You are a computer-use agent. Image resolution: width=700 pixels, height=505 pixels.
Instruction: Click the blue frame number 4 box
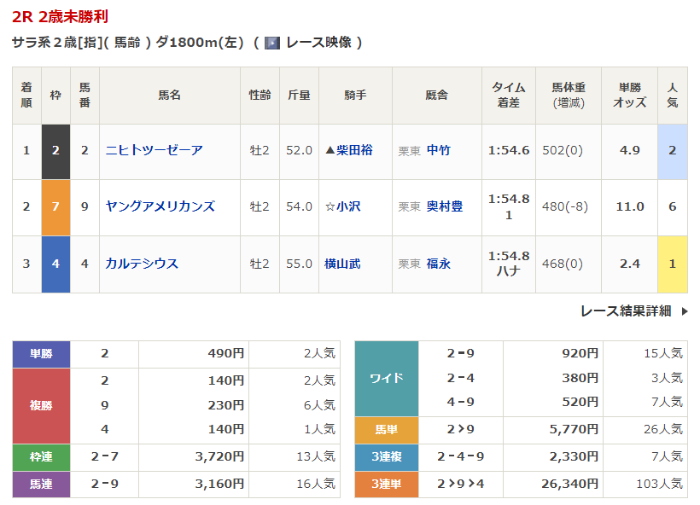pos(55,264)
